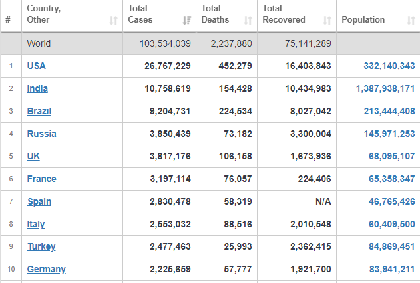Click Italy population 60,409,500

click(392, 224)
